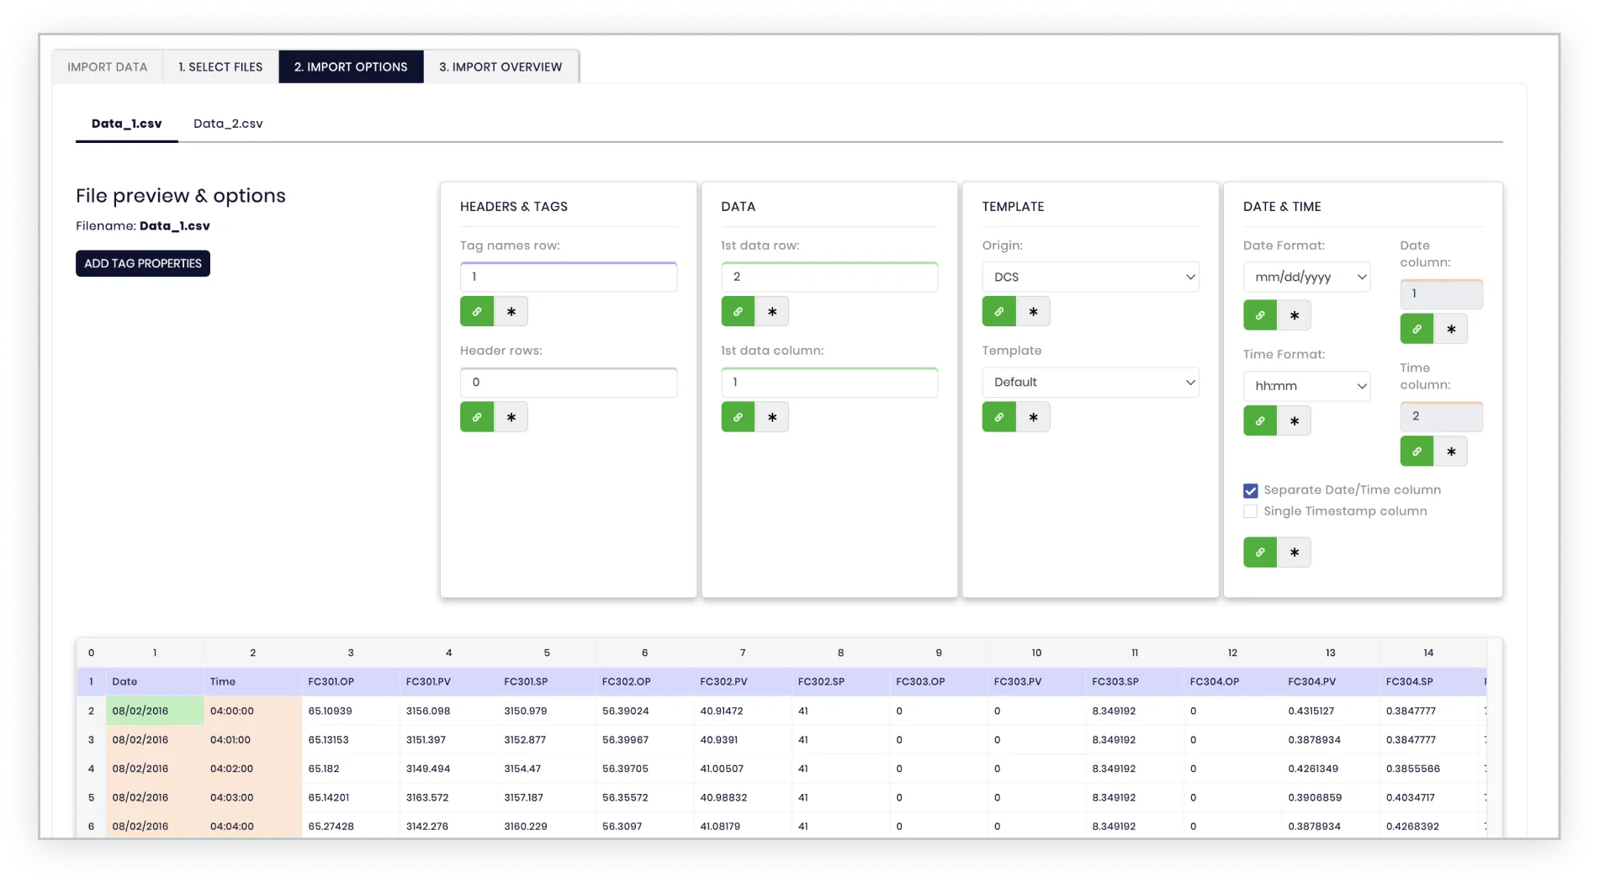Click inside the Header rows input field
The image size is (1599, 883).
pos(569,382)
